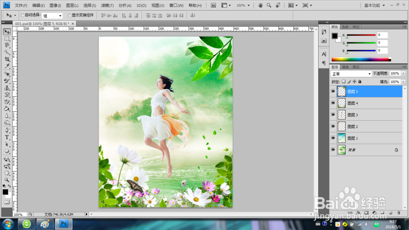This screenshot has width=409, height=230.
Task: Open the 填充 slider arrow
Action: (x=404, y=82)
